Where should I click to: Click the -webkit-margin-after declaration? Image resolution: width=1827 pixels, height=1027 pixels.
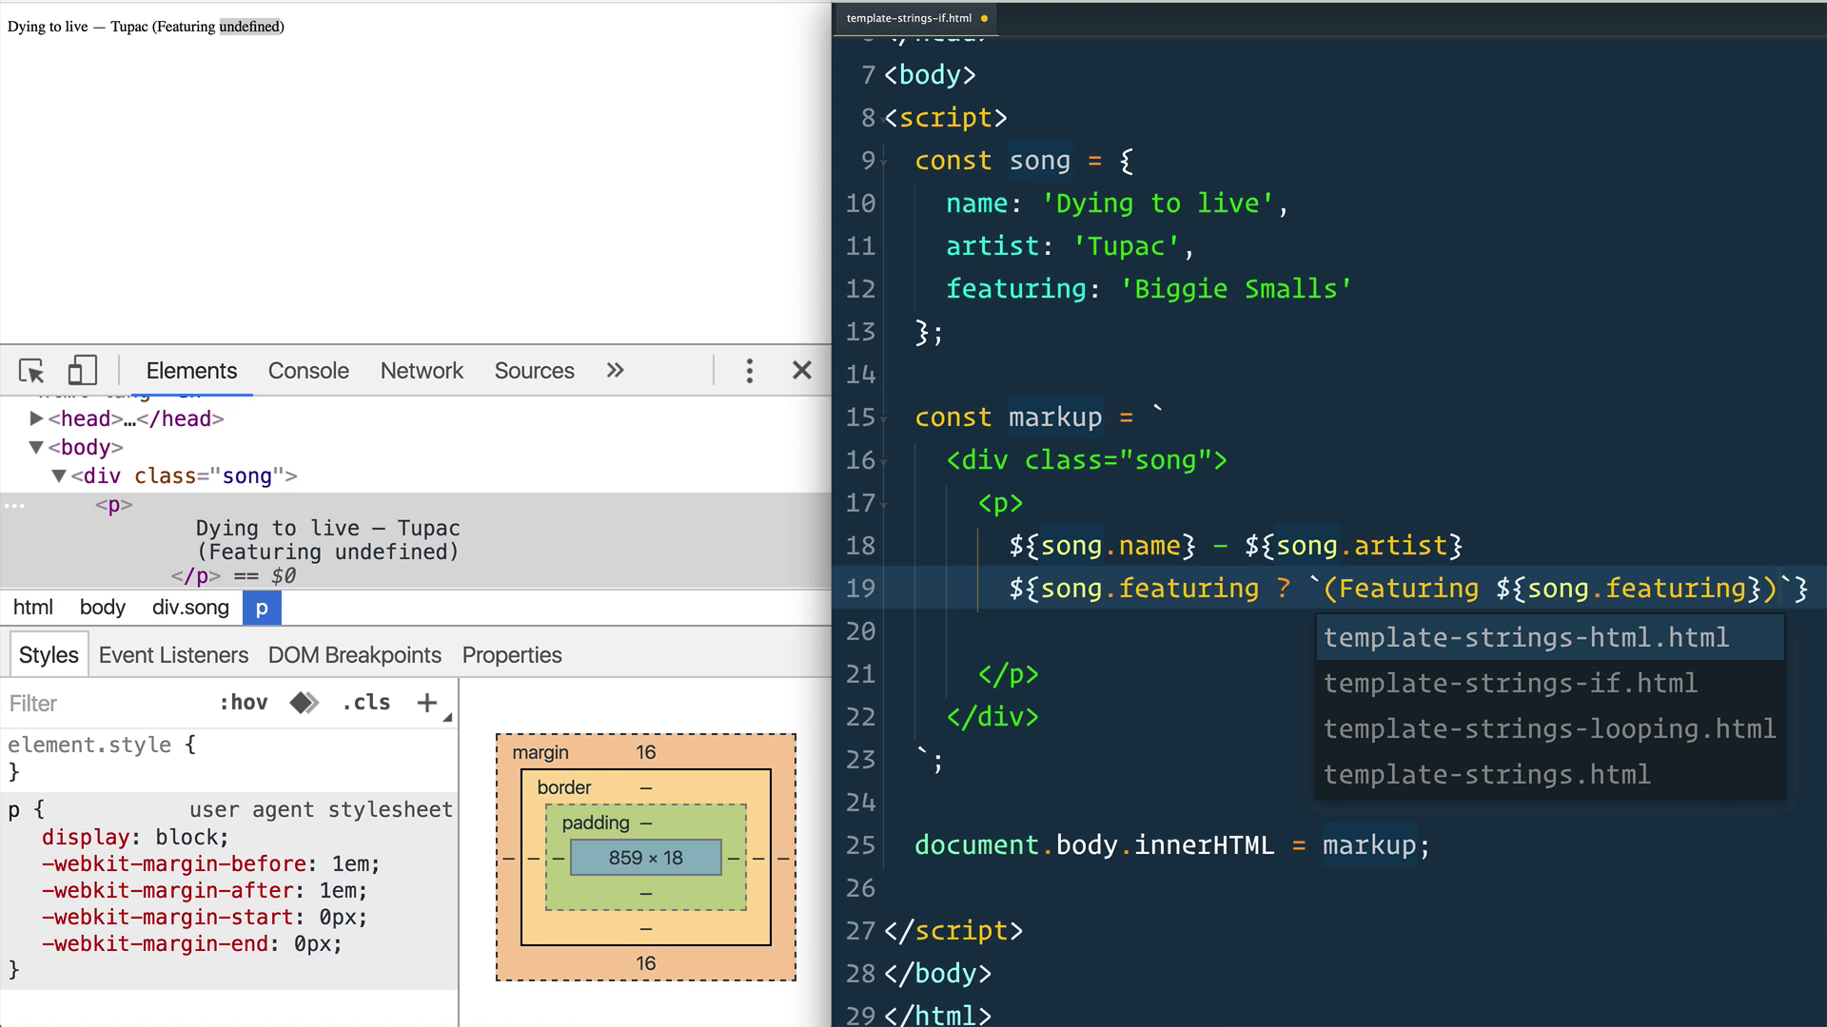click(204, 891)
